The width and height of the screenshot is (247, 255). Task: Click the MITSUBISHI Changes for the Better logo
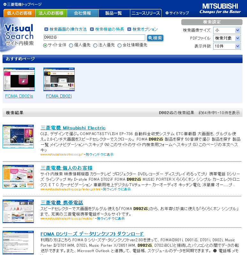click(x=220, y=9)
